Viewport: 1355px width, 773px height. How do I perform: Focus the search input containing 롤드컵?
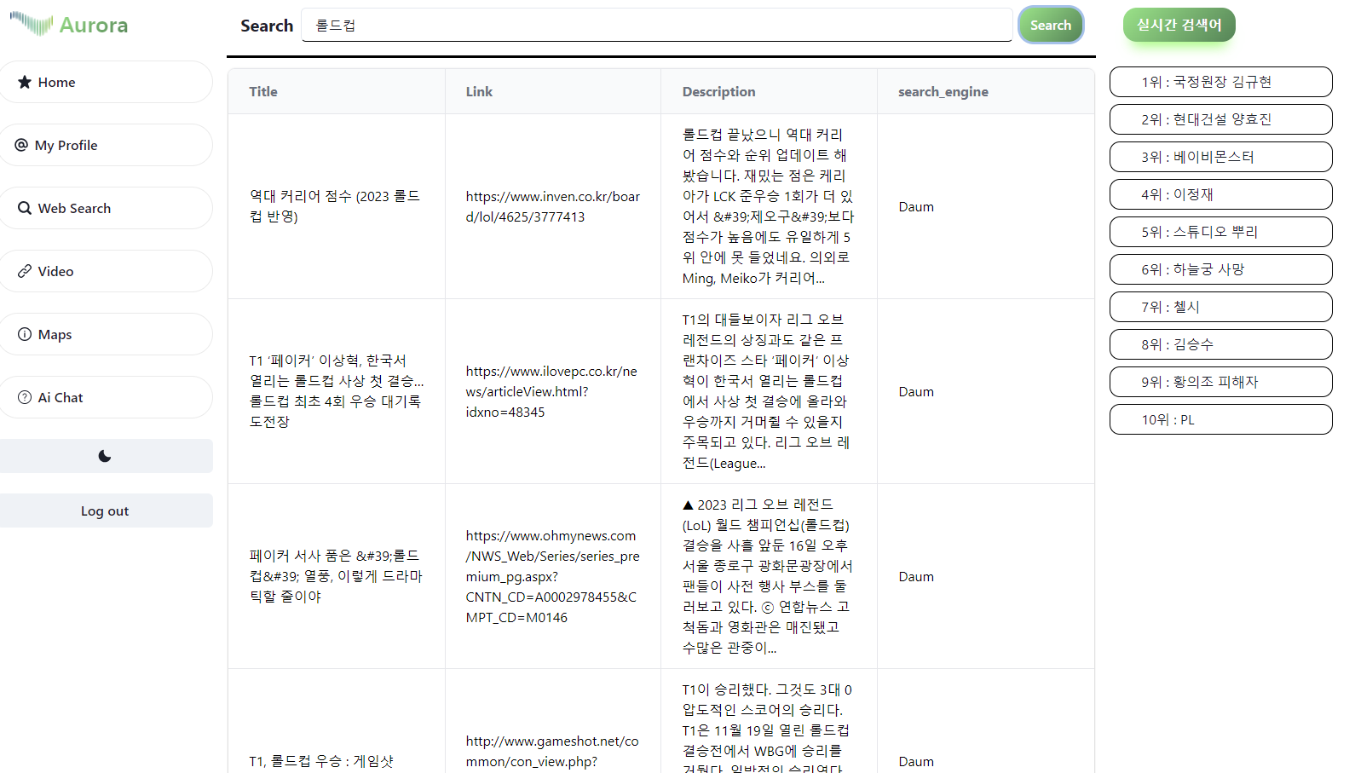pos(656,25)
